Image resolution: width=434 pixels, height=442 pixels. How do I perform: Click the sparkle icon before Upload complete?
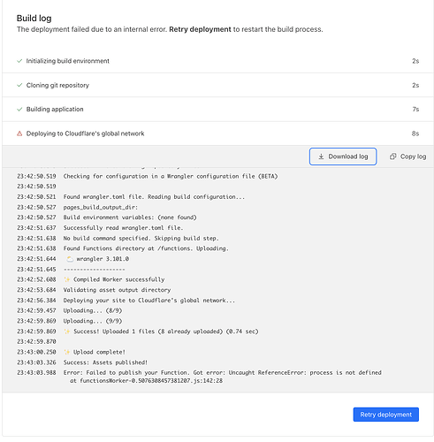point(67,352)
